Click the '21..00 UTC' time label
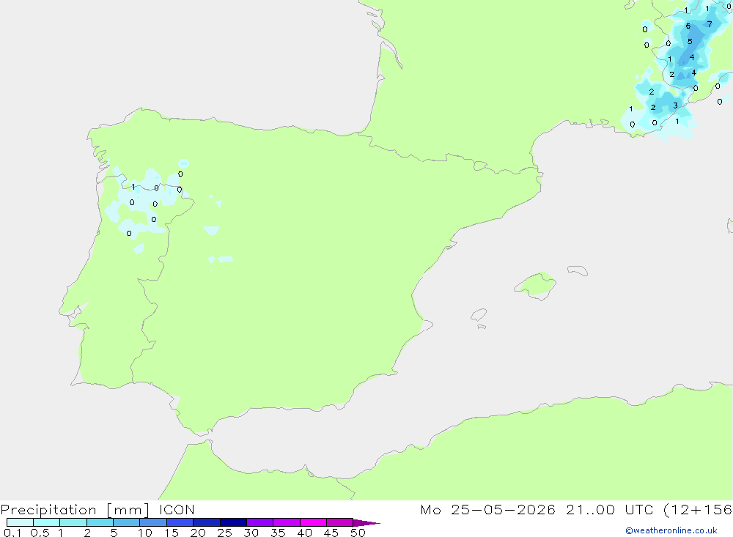The image size is (733, 537). point(609,510)
